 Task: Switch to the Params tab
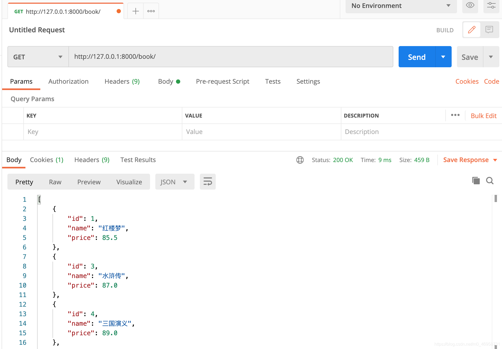21,82
